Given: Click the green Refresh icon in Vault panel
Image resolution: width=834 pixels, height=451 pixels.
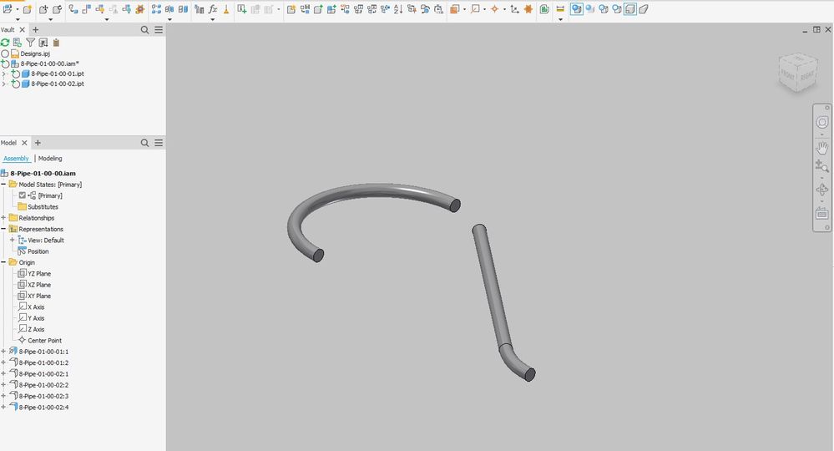Looking at the screenshot, I should pos(5,43).
